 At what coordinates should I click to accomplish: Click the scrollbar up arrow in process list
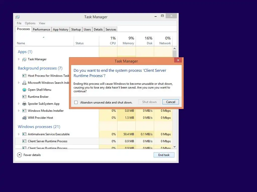click(175, 48)
